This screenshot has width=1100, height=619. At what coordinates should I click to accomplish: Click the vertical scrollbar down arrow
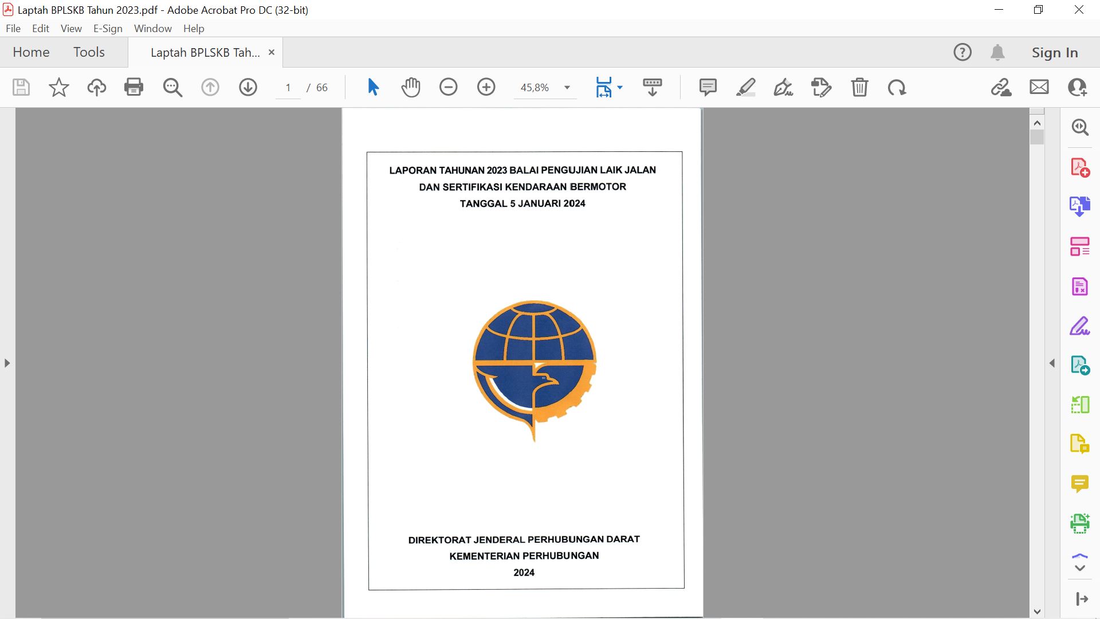1037,612
